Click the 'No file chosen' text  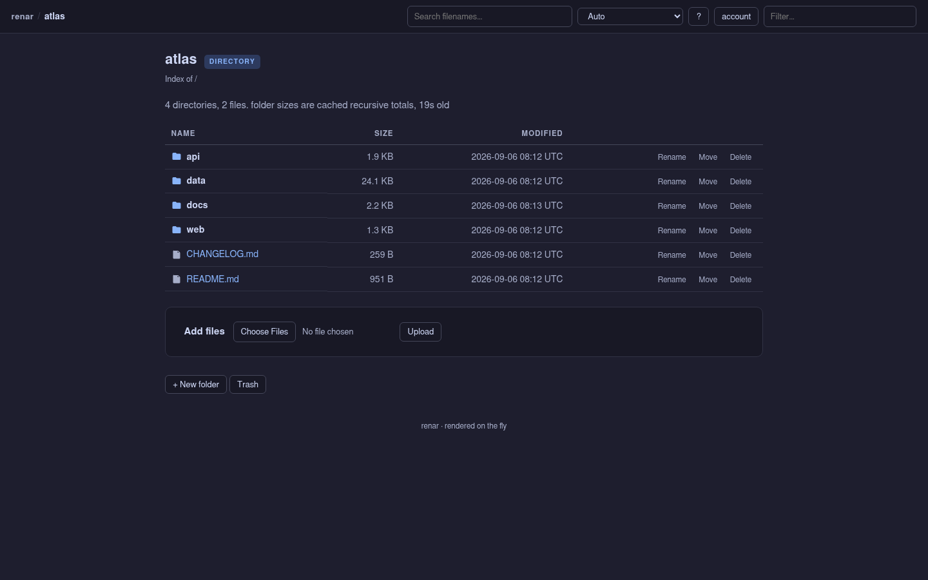pyautogui.click(x=328, y=332)
